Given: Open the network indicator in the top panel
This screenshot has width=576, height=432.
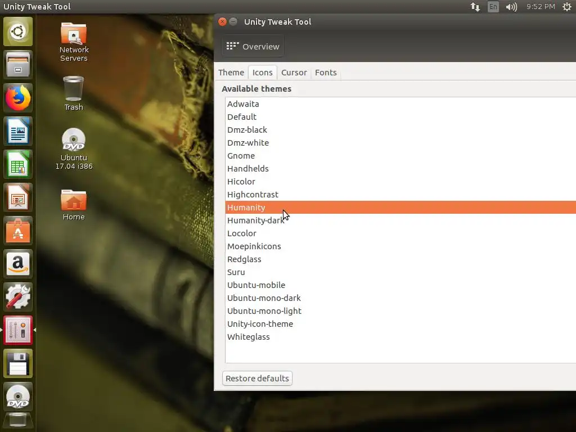Looking at the screenshot, I should 475,7.
